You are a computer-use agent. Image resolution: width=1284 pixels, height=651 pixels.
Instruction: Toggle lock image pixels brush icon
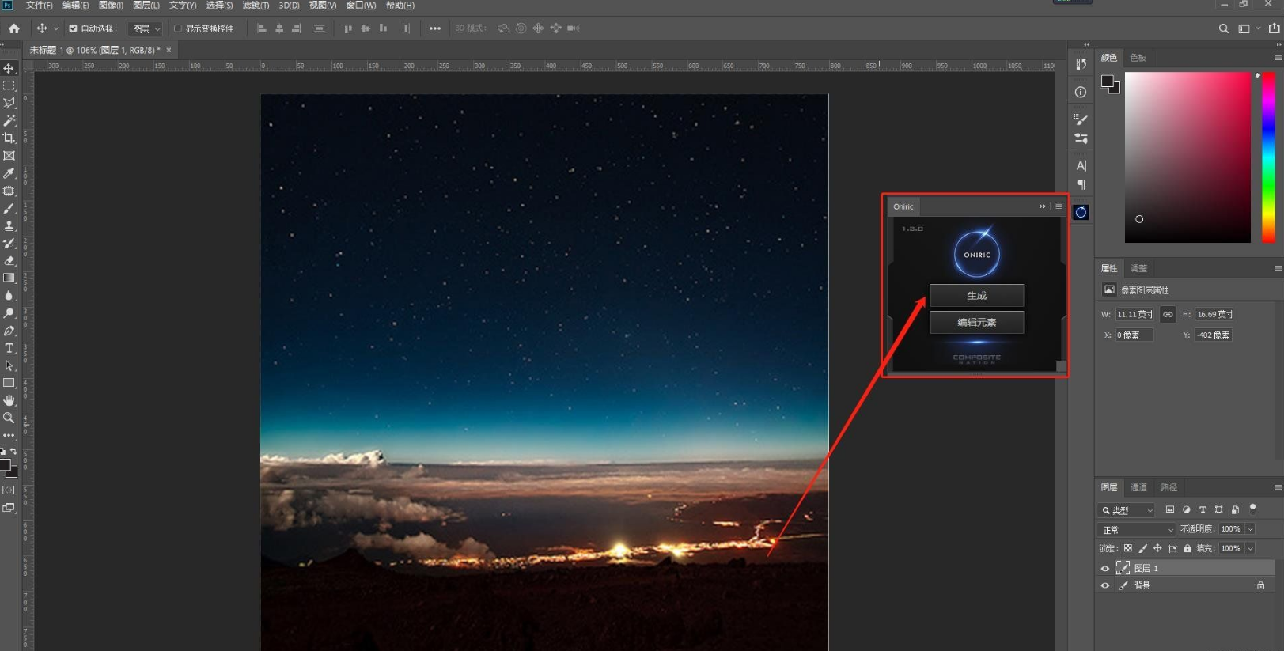[x=1142, y=548]
